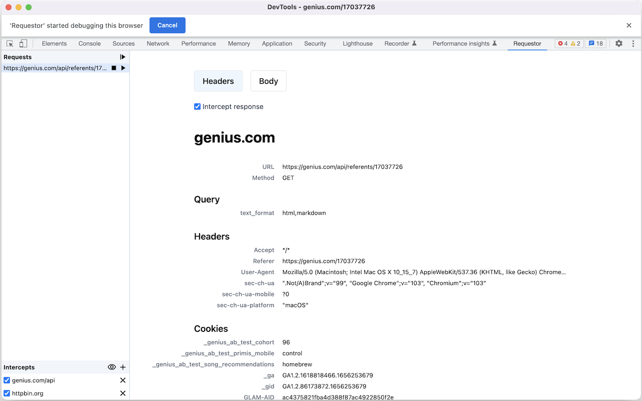Click the Referer value https://genius.com/17037726
This screenshot has width=642, height=401.
click(x=324, y=261)
